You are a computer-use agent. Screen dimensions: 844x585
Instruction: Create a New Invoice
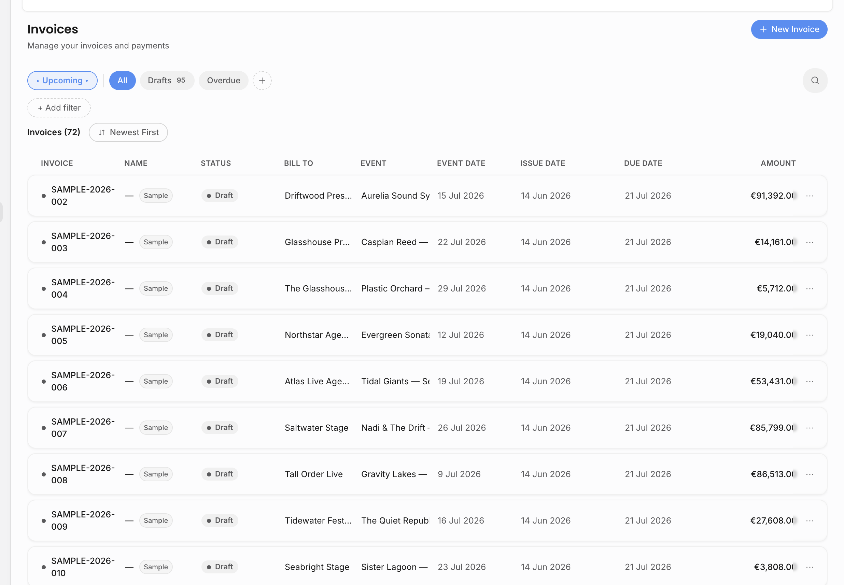click(x=789, y=29)
